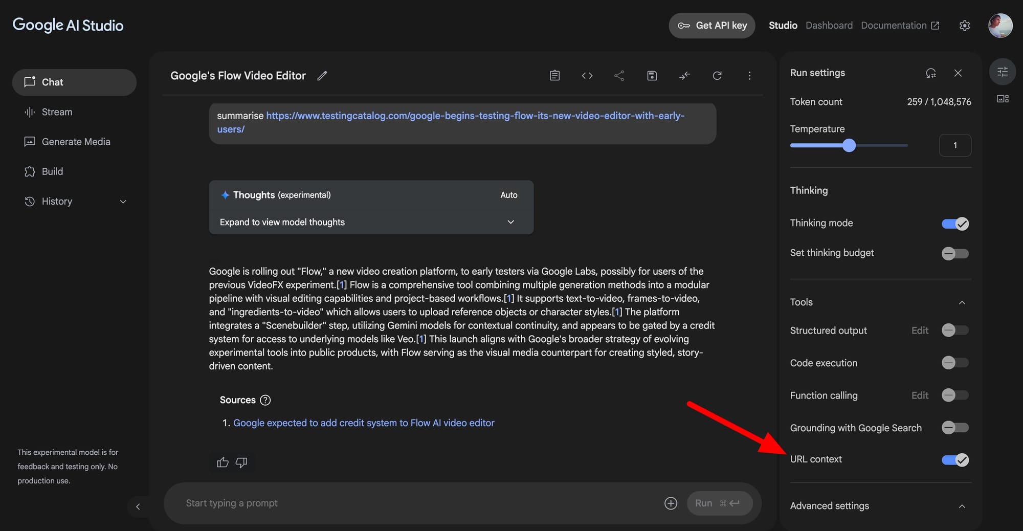Open the Flow AI video editor source link
The height and width of the screenshot is (531, 1023).
(x=364, y=423)
